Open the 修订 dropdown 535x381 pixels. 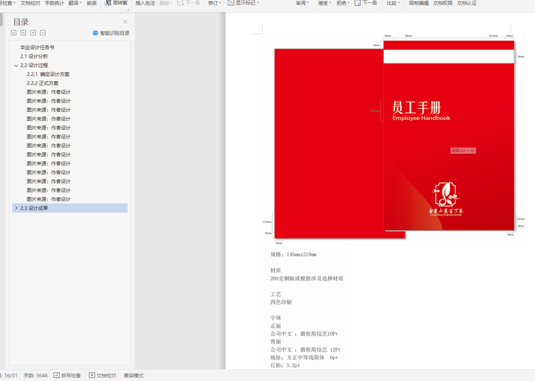point(215,3)
